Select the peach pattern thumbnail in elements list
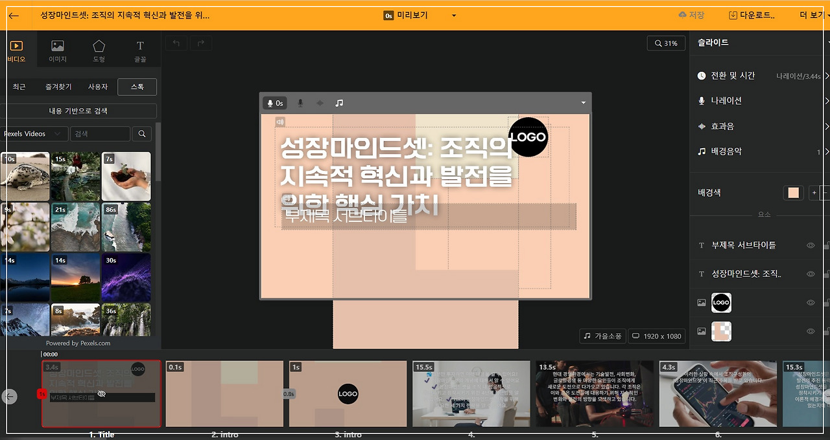Screen dimensions: 830x440 pyautogui.click(x=721, y=331)
